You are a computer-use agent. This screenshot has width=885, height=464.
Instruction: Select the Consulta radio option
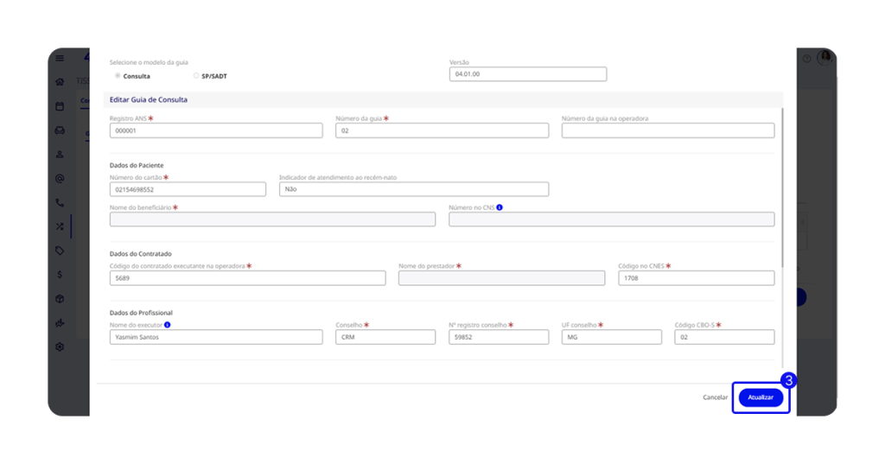[x=118, y=76]
